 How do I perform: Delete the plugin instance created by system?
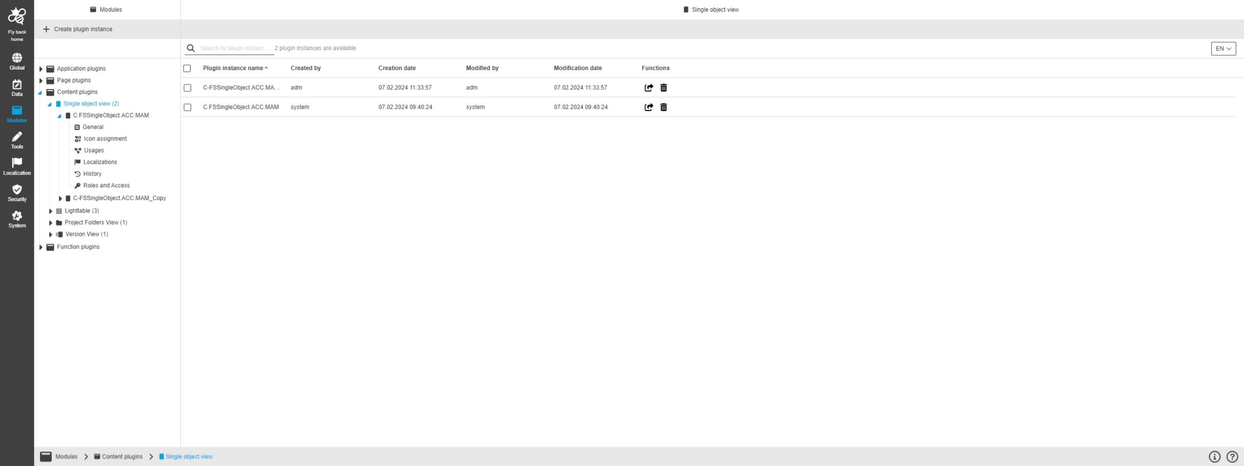tap(664, 107)
